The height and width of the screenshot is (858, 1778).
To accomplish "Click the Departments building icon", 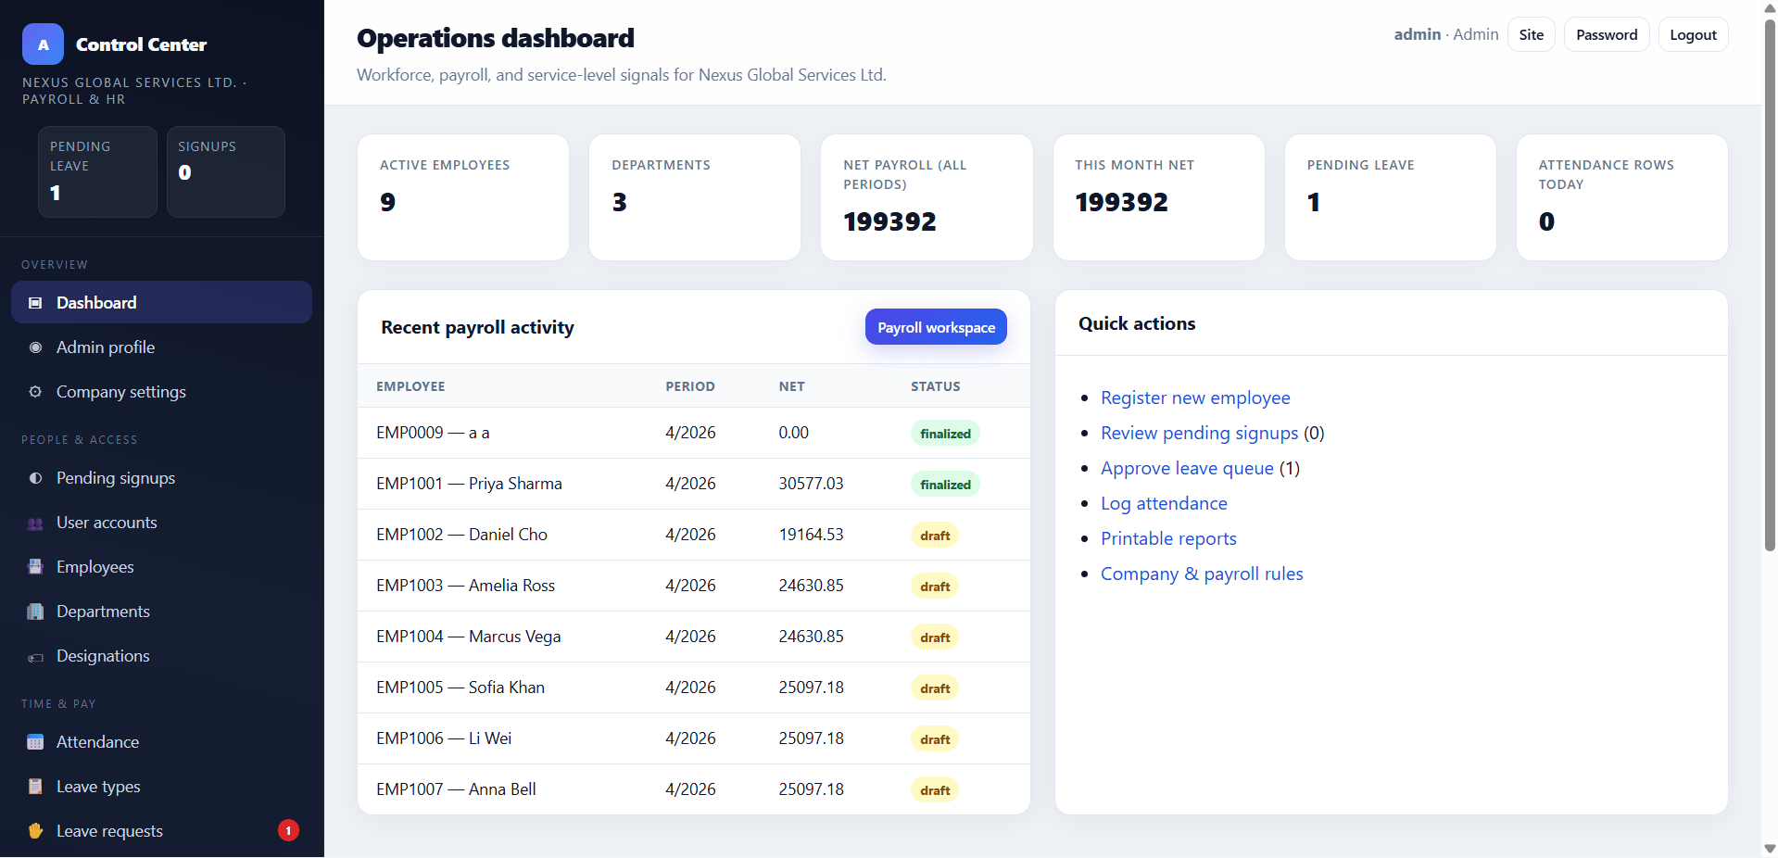I will click(x=35, y=612).
